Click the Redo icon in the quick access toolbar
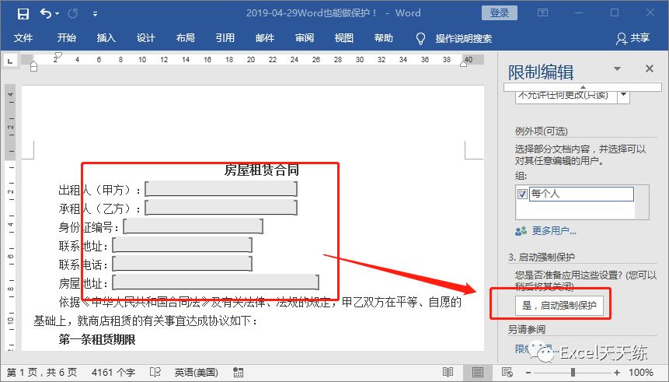Screen dimensions: 669x382 [x=73, y=14]
